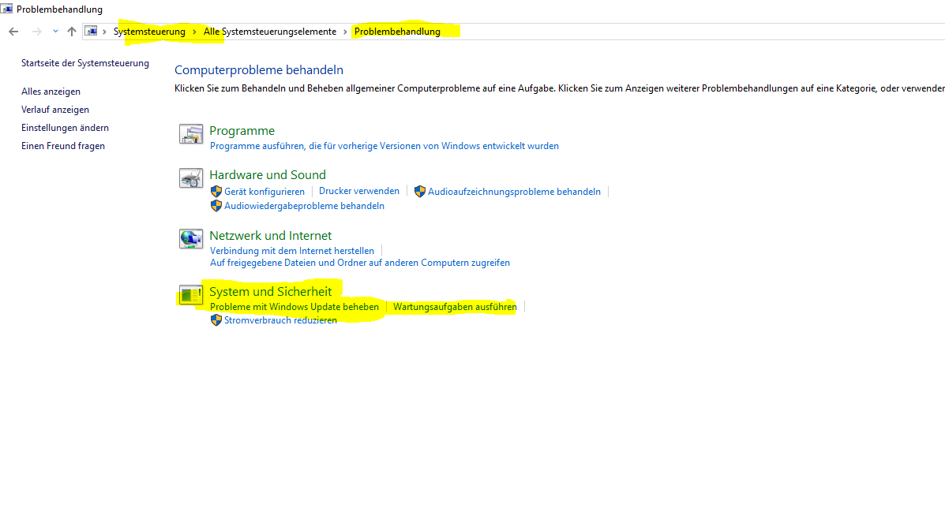Open the Netzwerk und Internet heading
945x527 pixels.
(271, 236)
